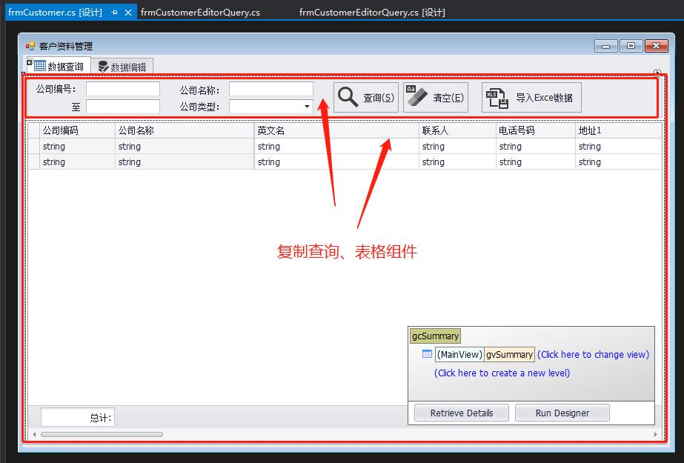The height and width of the screenshot is (463, 684).
Task: Select the 数据编辑 tab
Action: [x=123, y=64]
